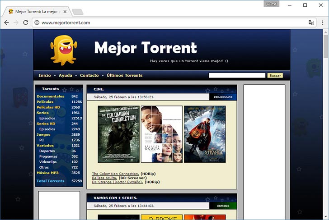Open Series HD category

click(x=46, y=124)
